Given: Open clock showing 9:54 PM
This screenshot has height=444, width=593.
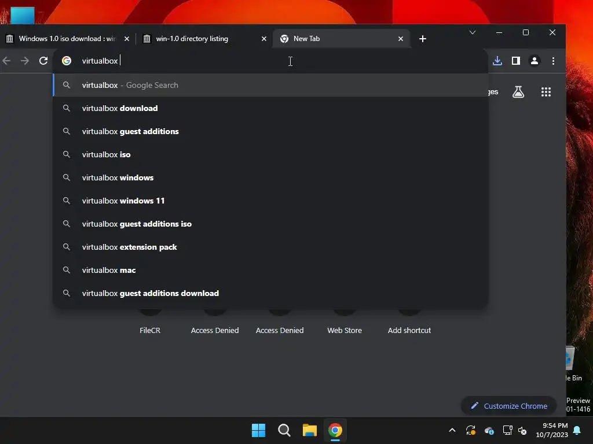Looking at the screenshot, I should 552,430.
